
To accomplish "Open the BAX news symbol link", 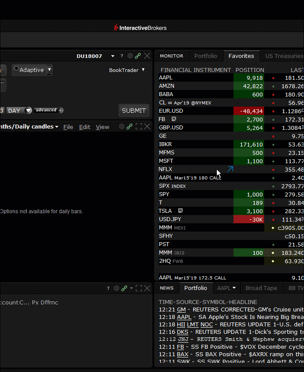I will tap(183, 354).
